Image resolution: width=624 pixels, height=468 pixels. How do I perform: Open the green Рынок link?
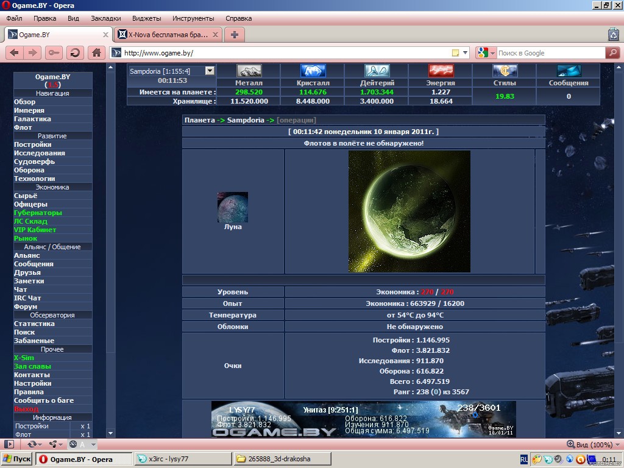pos(26,238)
